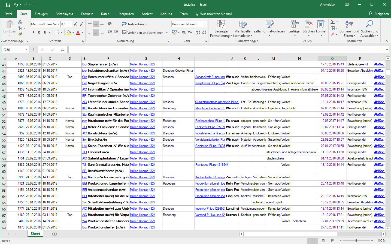Switch to the Seitenlayout tab
The height and width of the screenshot is (244, 391).
64,14
